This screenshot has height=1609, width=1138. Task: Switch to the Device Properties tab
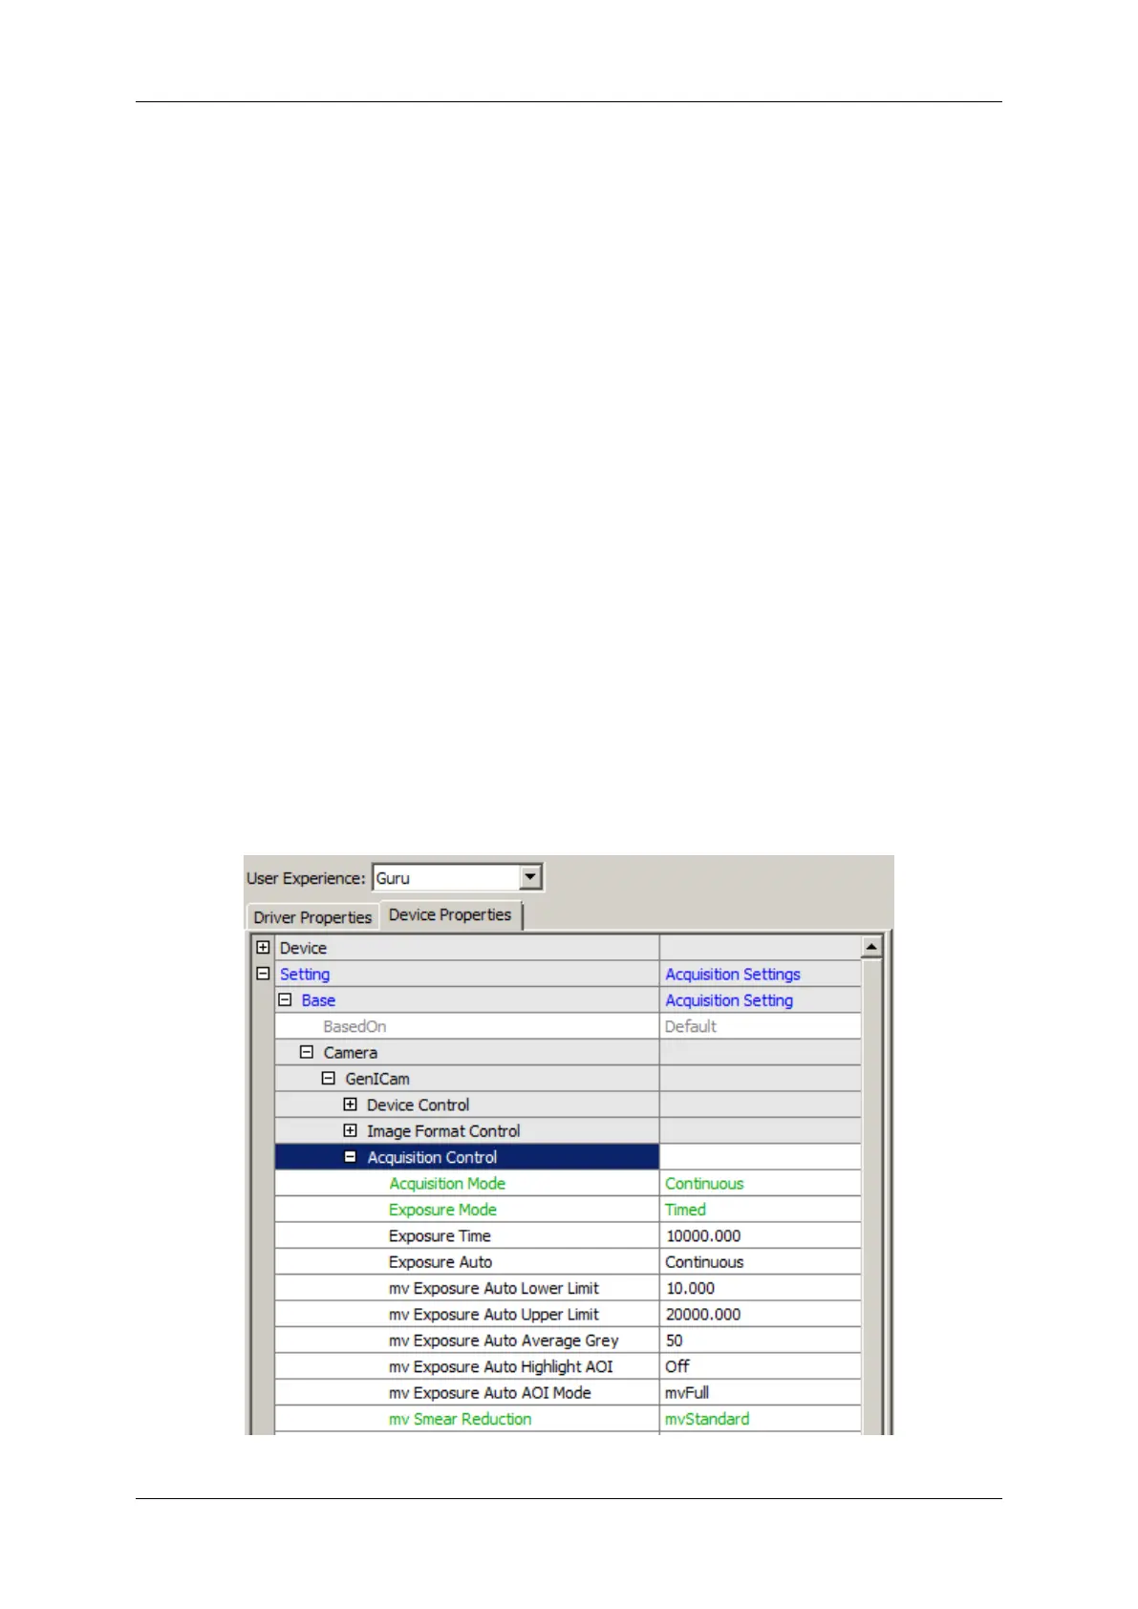pos(450,914)
